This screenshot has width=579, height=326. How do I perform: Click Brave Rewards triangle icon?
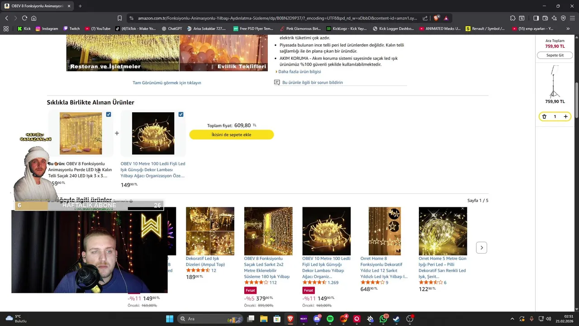click(x=446, y=18)
